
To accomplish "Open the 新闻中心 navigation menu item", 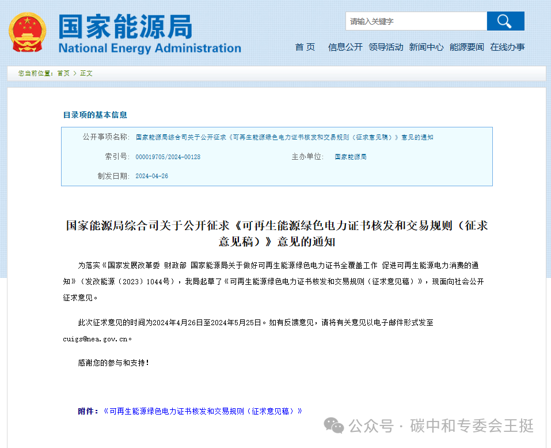I will 426,47.
